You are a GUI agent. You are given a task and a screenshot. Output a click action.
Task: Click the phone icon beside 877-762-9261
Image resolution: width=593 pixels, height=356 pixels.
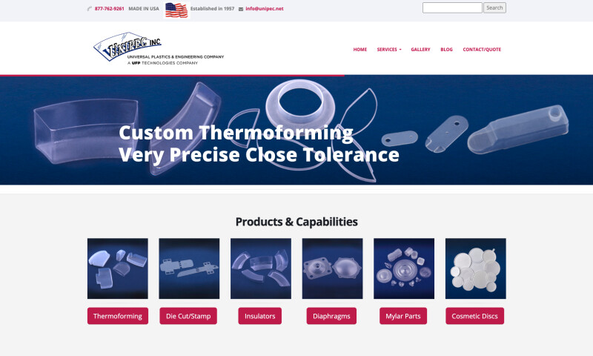[90, 8]
